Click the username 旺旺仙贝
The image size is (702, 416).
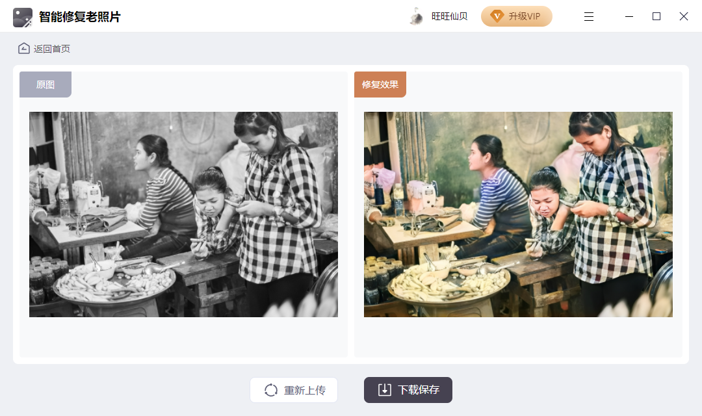(450, 17)
